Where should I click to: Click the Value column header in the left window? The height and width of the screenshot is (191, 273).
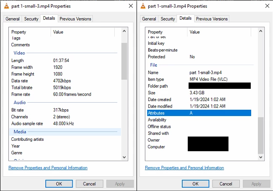point(83,32)
